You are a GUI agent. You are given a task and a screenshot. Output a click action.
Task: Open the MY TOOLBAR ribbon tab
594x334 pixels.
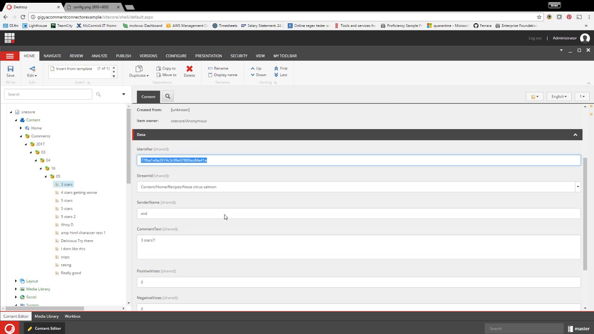[285, 56]
